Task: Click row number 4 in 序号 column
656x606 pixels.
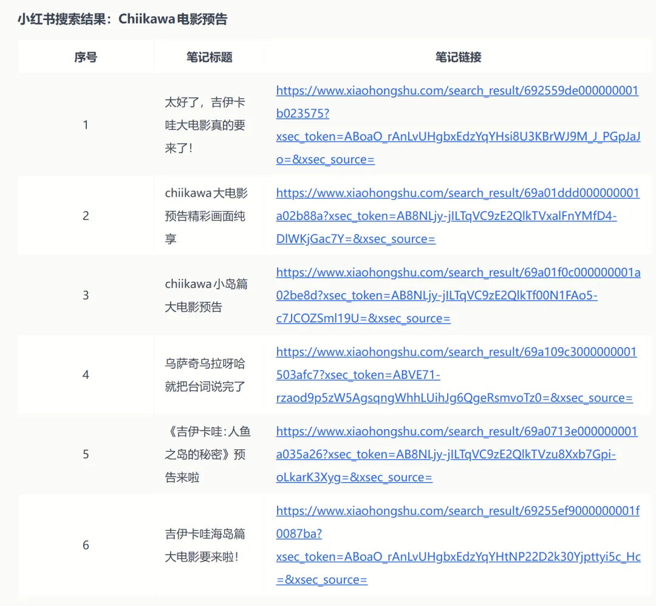Action: coord(86,374)
